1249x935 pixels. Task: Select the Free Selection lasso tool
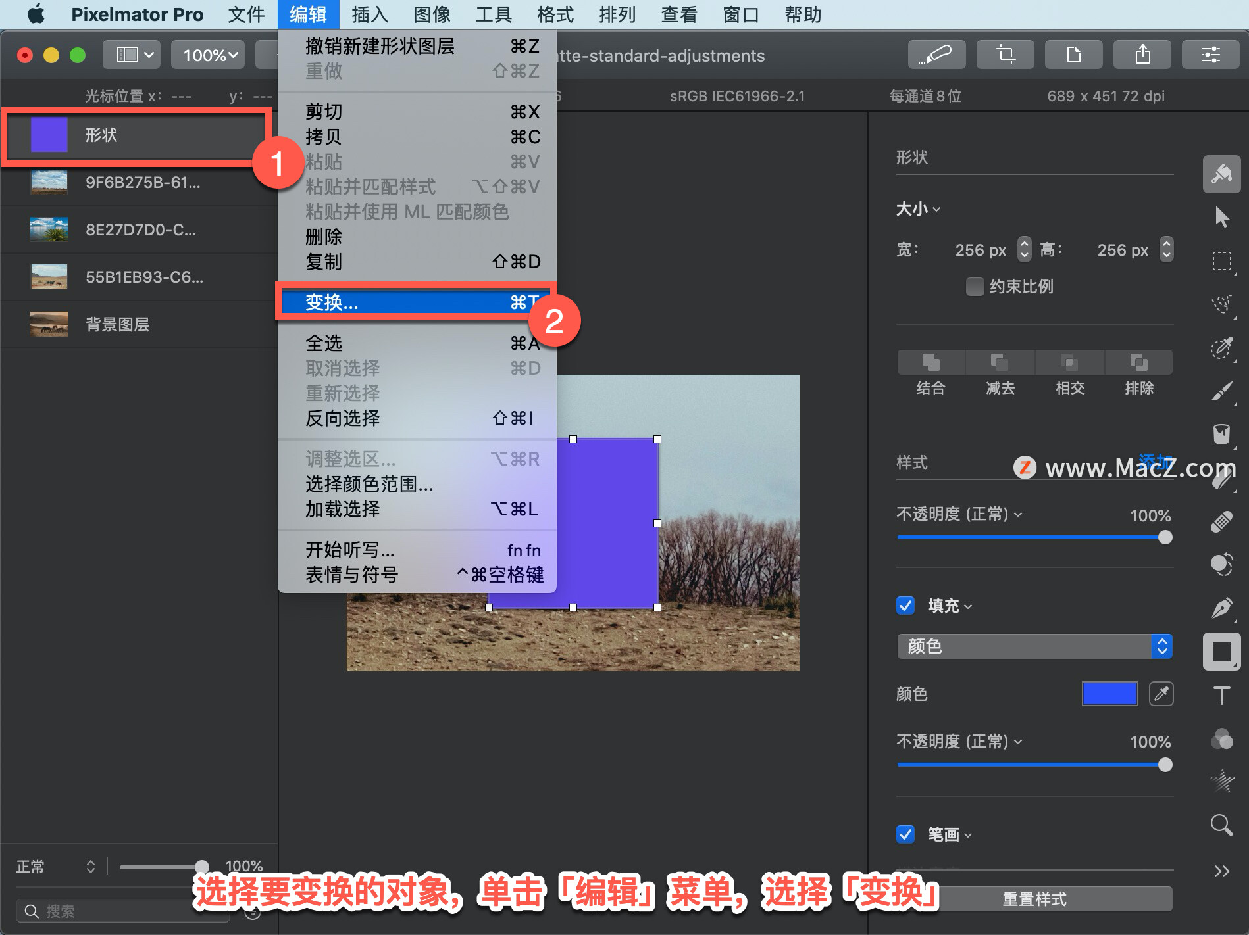coord(1221,304)
